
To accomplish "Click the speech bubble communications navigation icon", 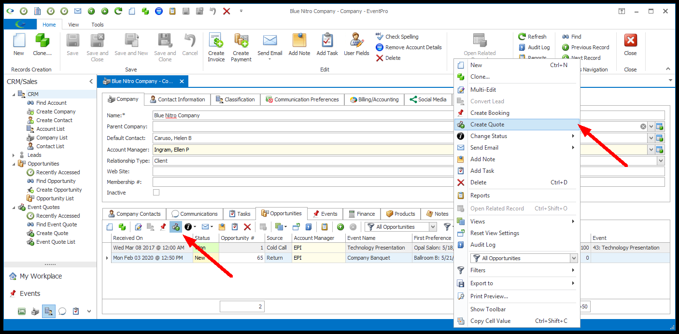I will pyautogui.click(x=62, y=311).
